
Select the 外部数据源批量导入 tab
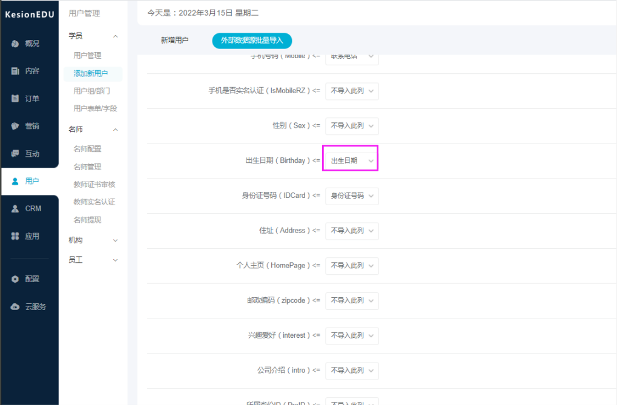pos(252,41)
